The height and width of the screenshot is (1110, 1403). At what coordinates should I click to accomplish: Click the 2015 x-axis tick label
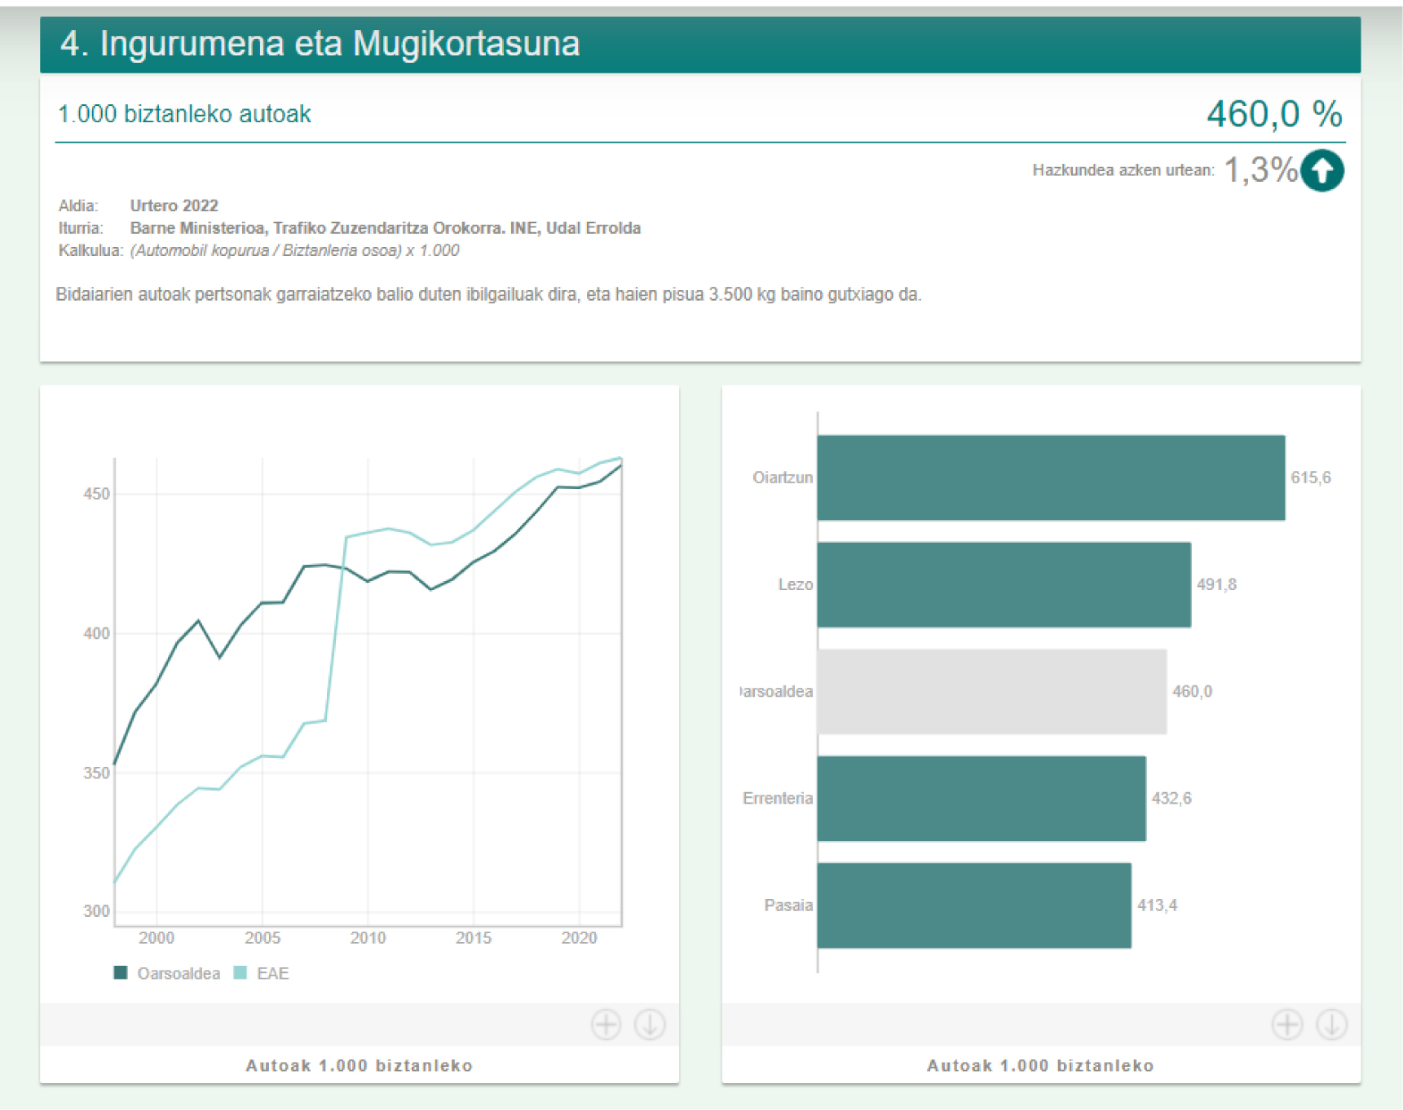pos(474,938)
